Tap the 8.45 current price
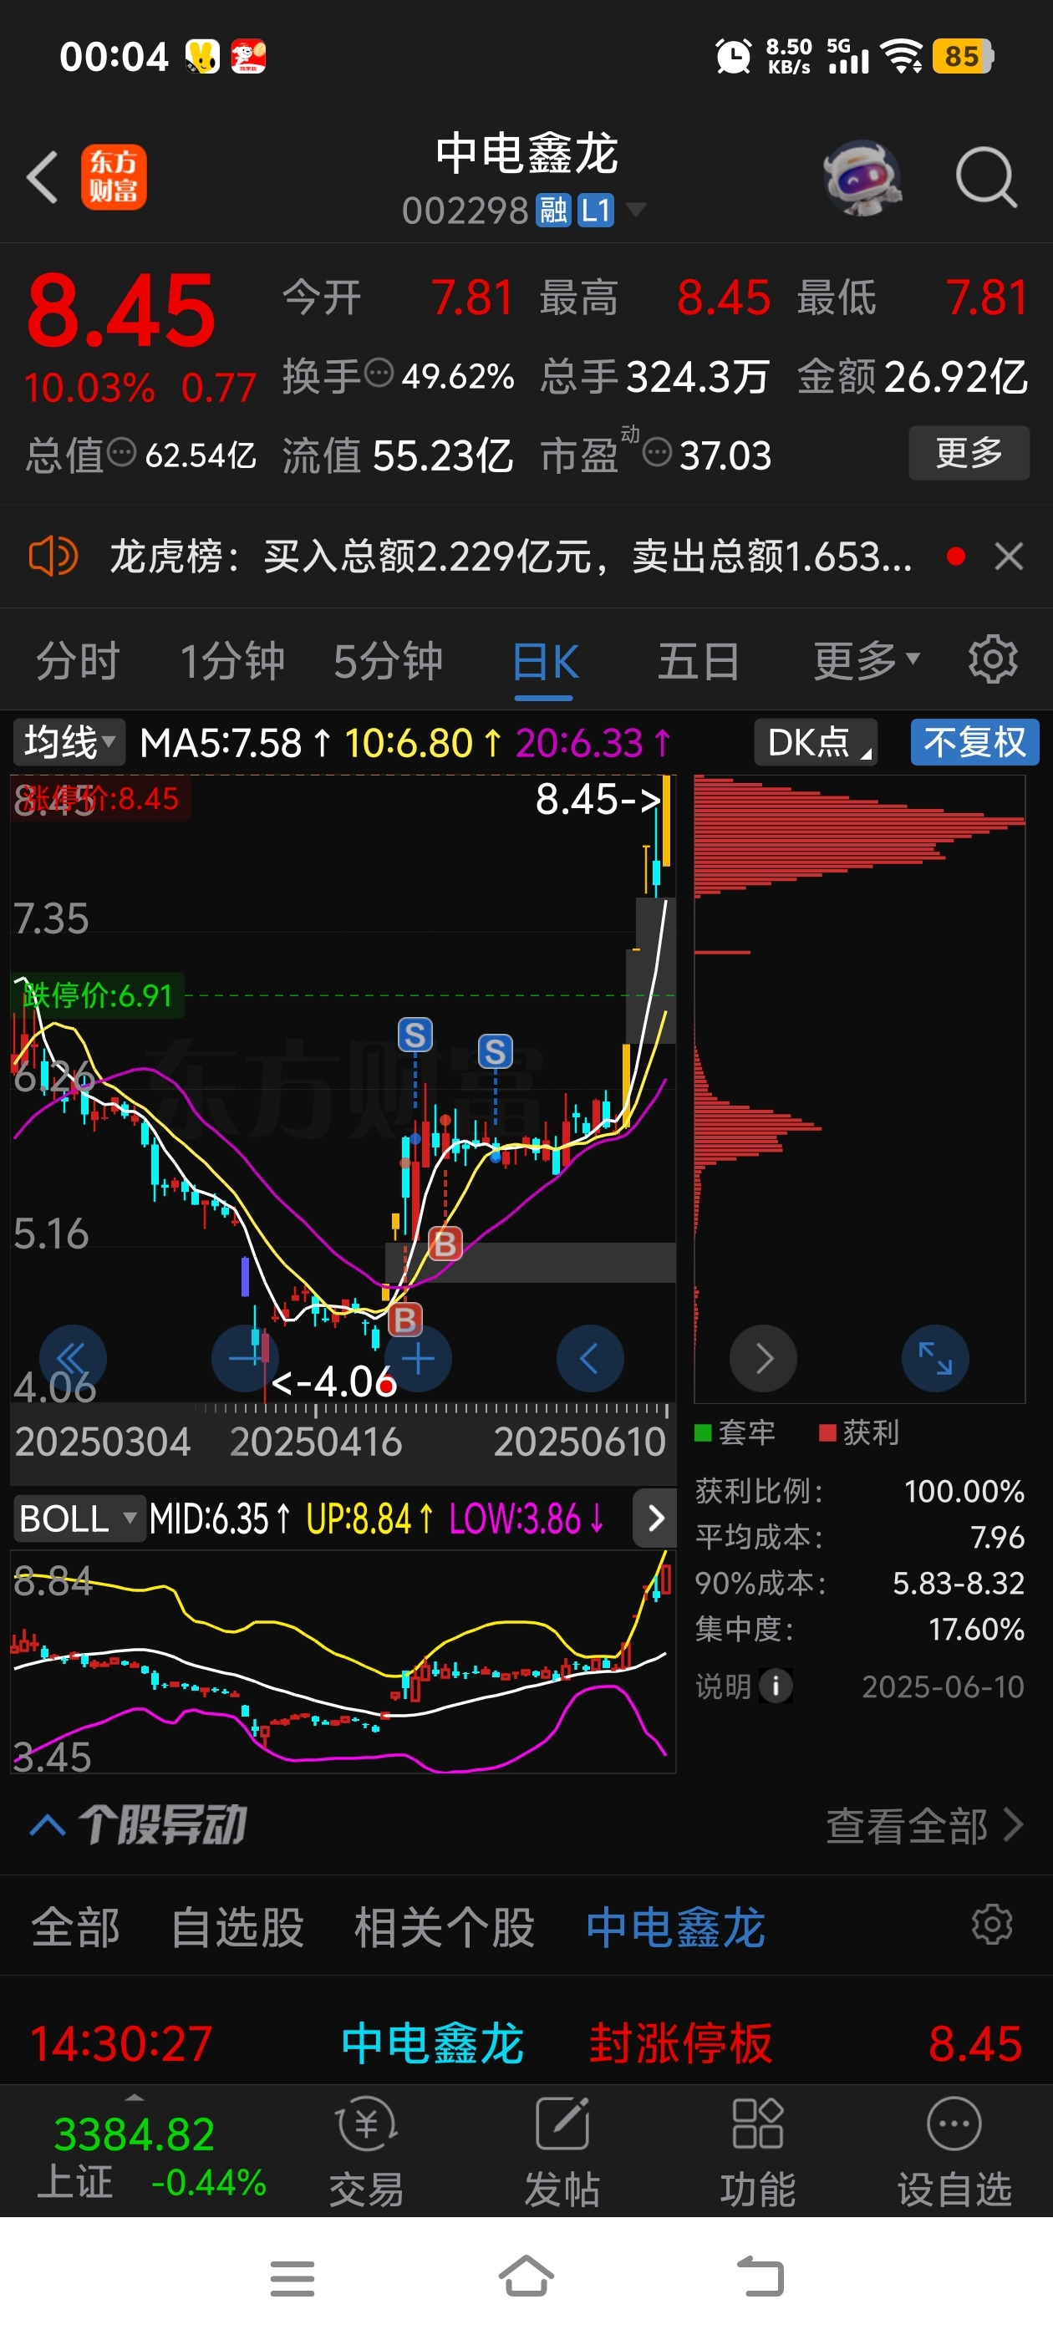1053x2340 pixels. pos(121,312)
